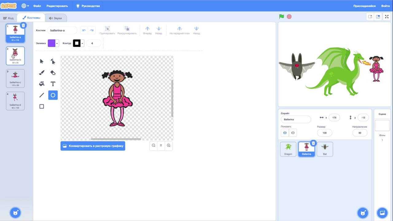Select the Eraser tool
Viewport: 393px width, 221px height.
[53, 73]
